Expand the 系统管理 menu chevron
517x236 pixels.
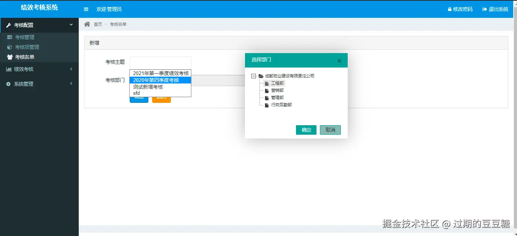coord(71,83)
